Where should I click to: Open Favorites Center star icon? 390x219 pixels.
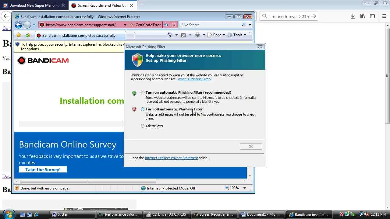pyautogui.click(x=19, y=35)
